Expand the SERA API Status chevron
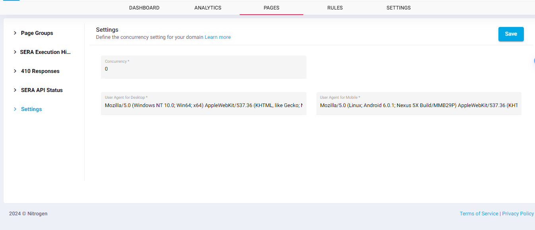 [x=15, y=90]
